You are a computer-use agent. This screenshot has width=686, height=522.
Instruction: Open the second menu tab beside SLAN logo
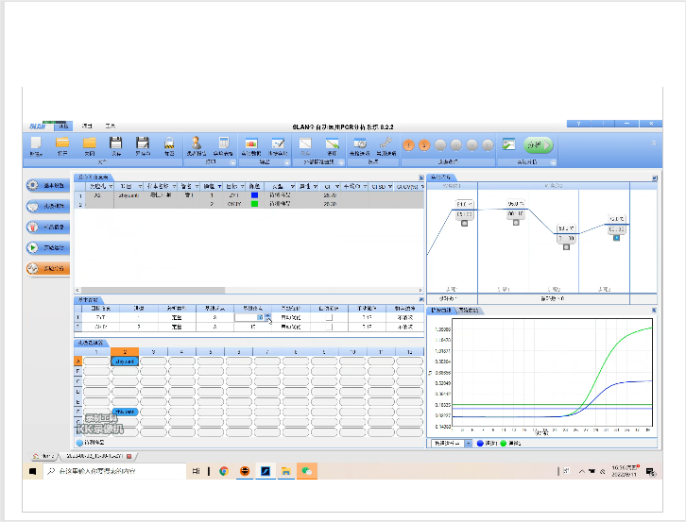(87, 126)
